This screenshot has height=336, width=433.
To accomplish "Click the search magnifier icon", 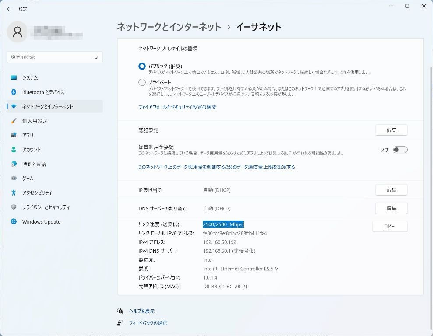I will click(96, 57).
